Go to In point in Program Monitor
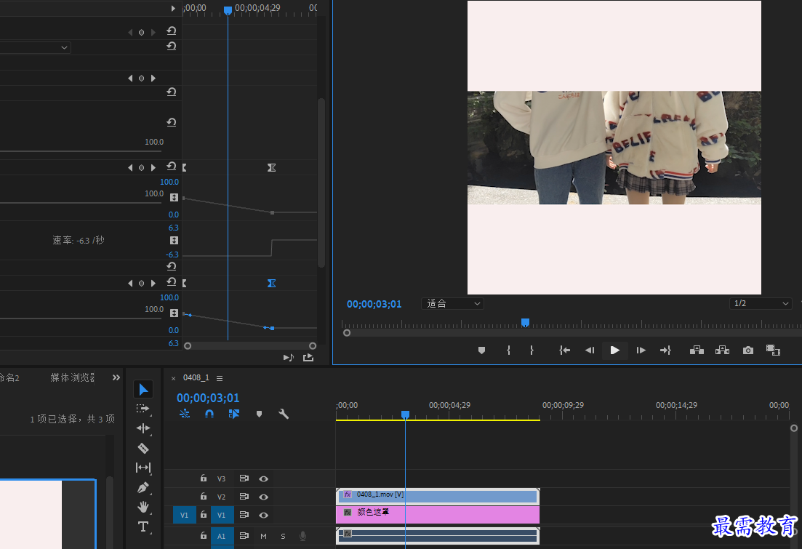The image size is (802, 549). pyautogui.click(x=565, y=350)
